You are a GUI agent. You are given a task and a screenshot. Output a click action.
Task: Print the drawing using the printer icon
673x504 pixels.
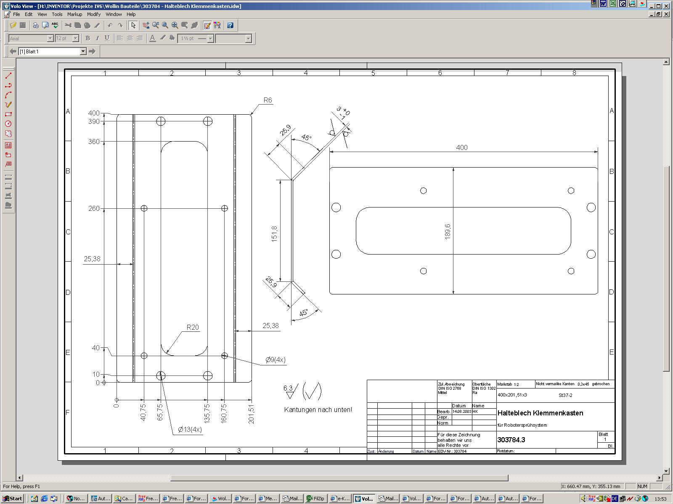point(36,26)
